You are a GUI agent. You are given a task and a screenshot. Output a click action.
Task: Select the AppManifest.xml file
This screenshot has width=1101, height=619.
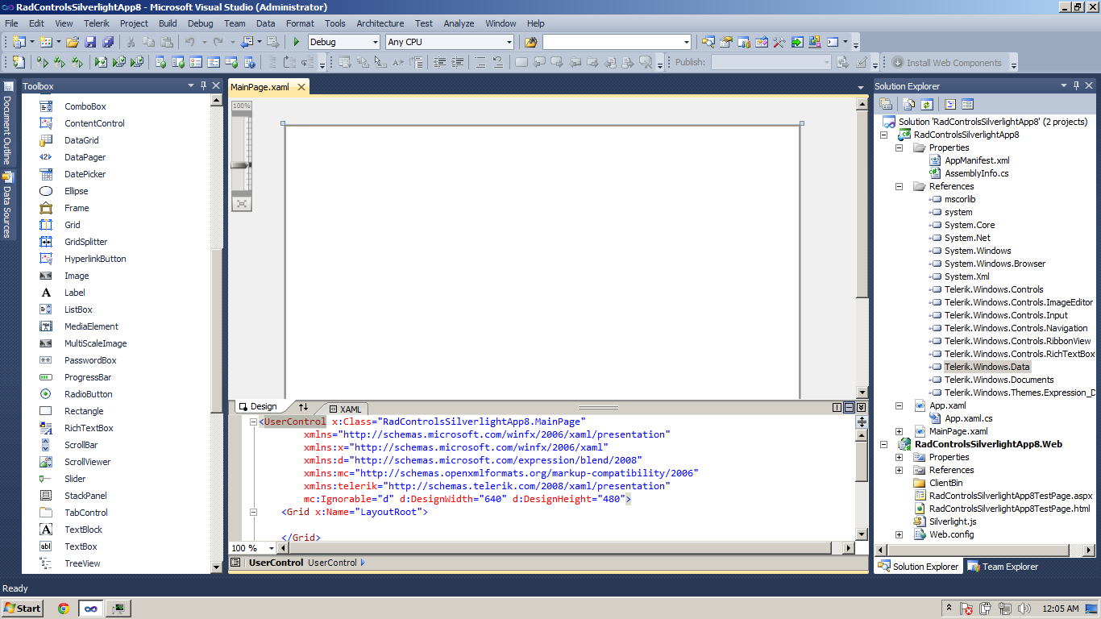pos(977,160)
